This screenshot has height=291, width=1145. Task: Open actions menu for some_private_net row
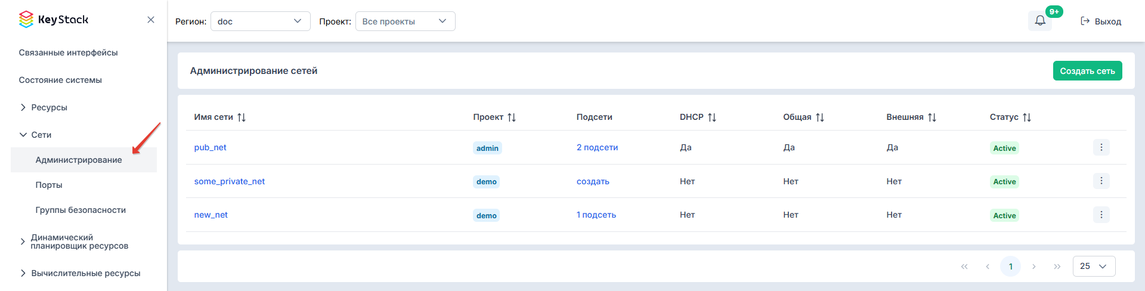[1101, 181]
